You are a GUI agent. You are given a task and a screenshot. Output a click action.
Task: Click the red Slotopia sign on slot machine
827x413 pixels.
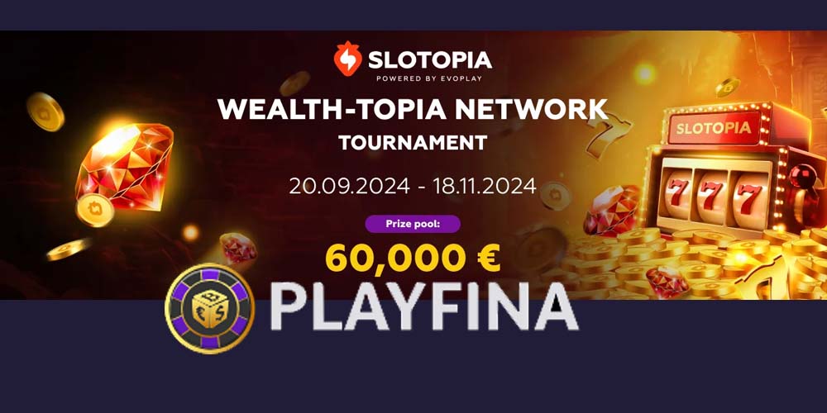click(x=715, y=127)
